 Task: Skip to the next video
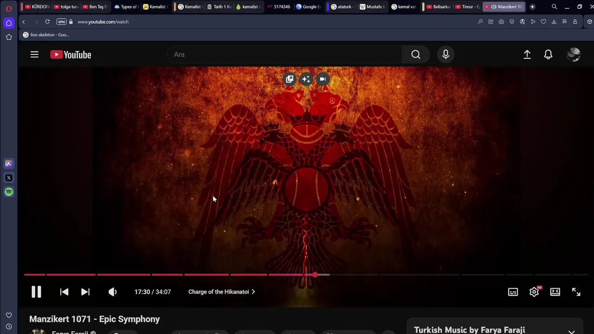(x=85, y=292)
